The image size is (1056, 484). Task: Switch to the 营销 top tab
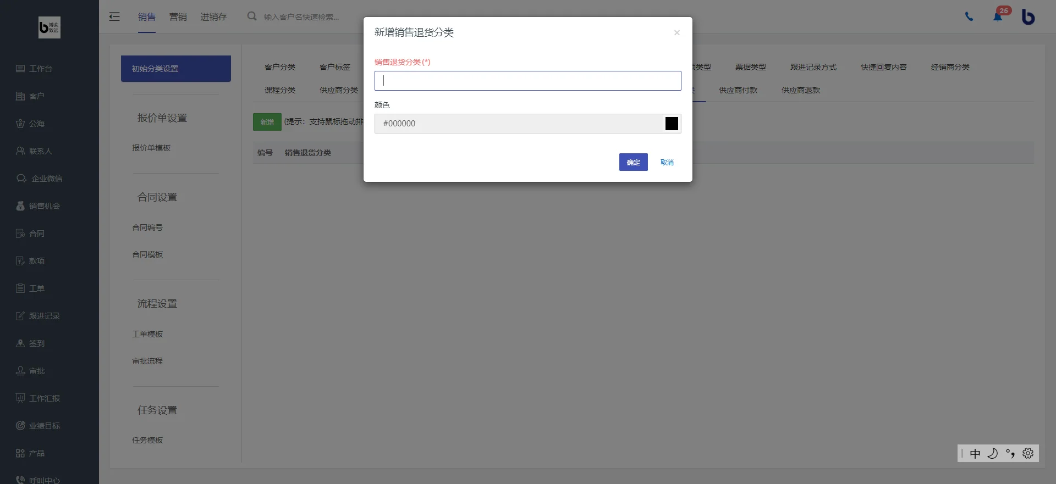tap(178, 16)
